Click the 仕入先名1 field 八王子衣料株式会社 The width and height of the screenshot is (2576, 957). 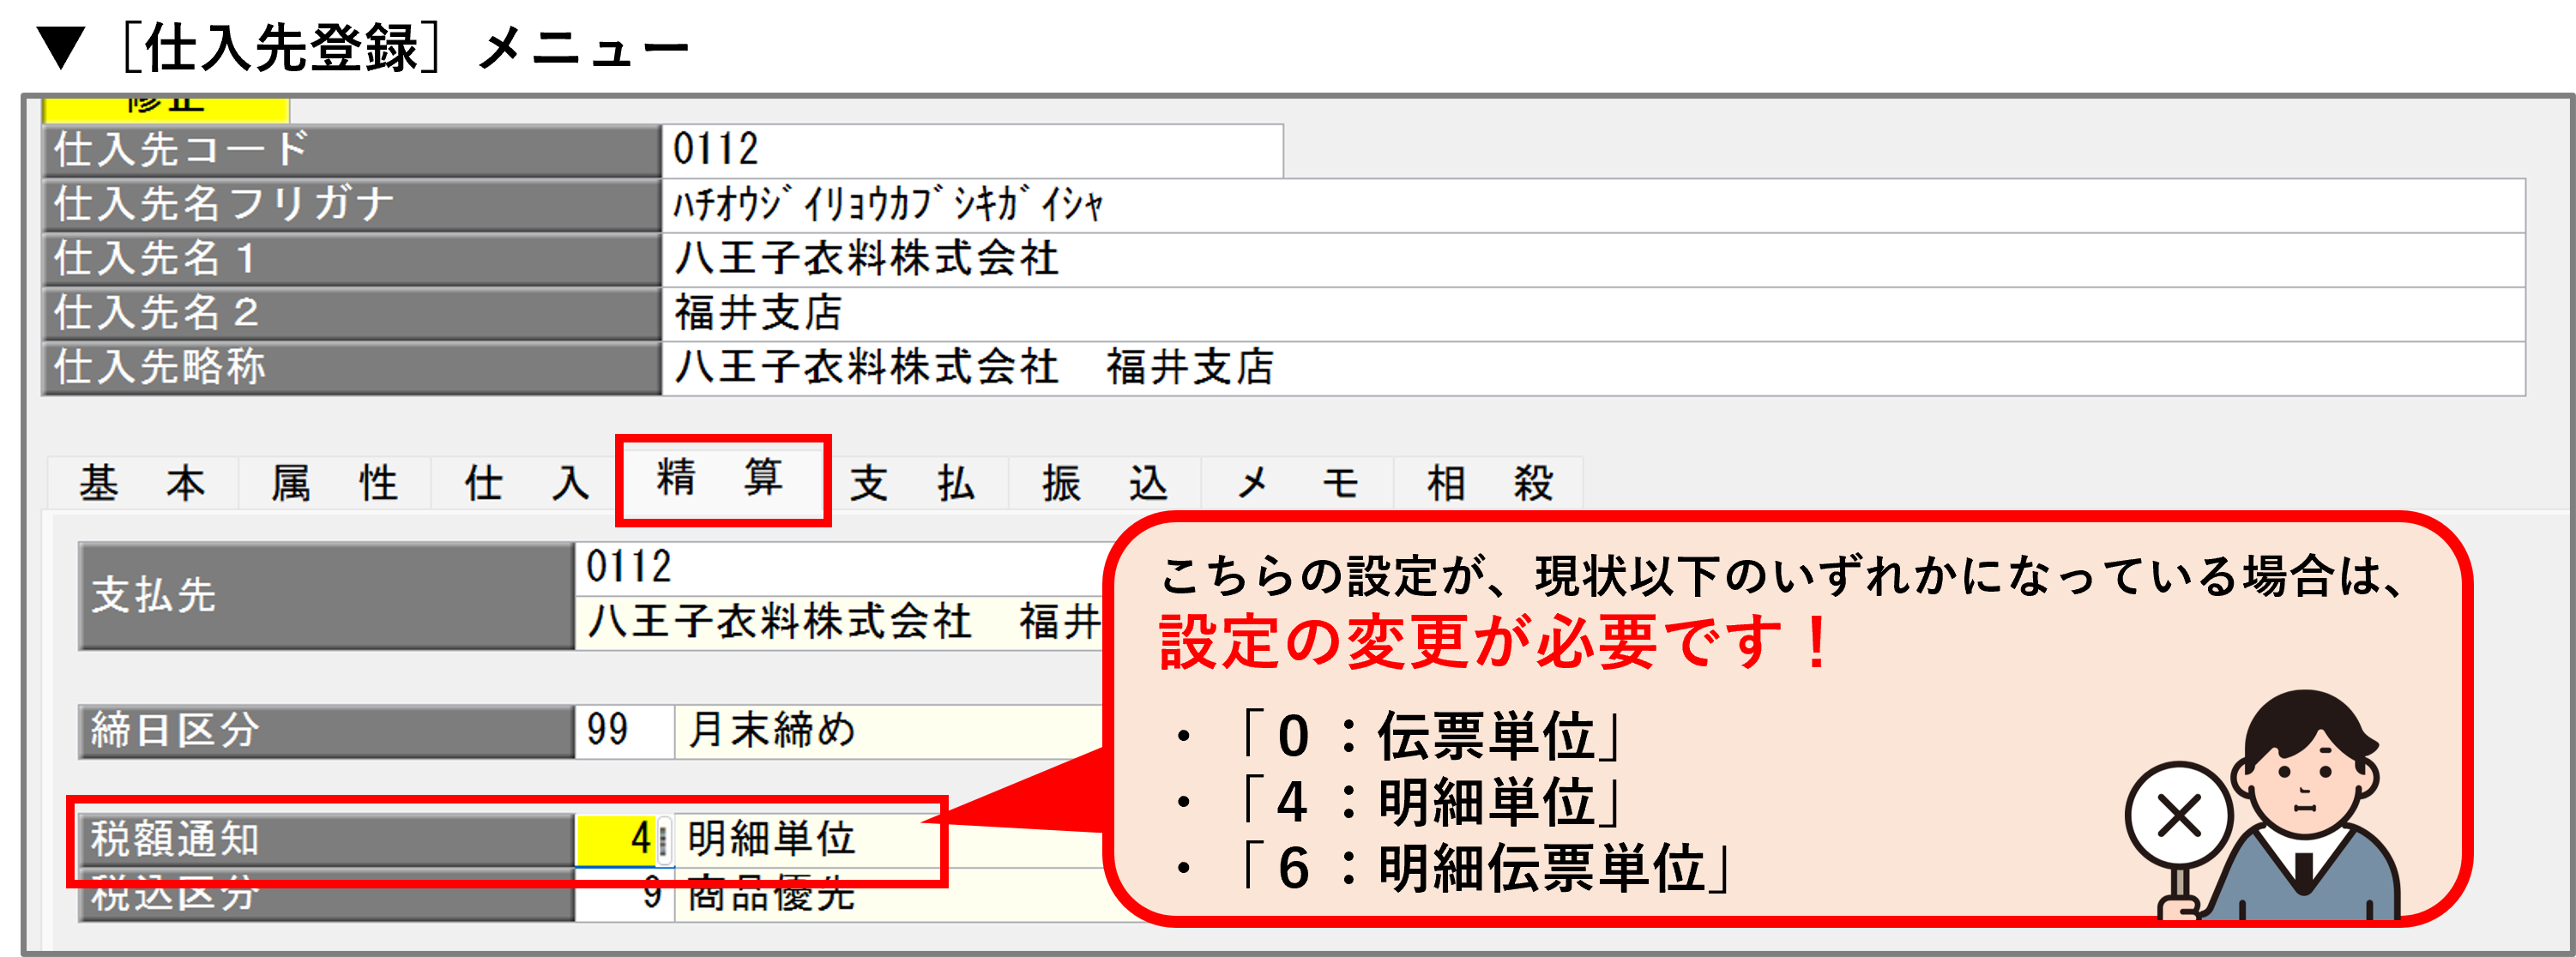1593,260
